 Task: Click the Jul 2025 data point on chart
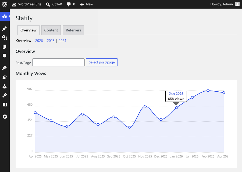[x=83, y=114]
